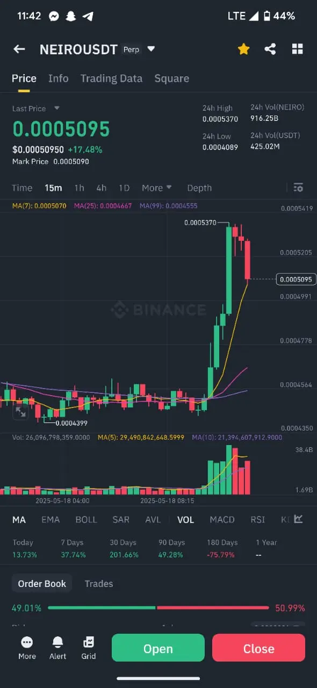Switch to the Trades tab
Screen dimensions: 317x688
coord(99,584)
